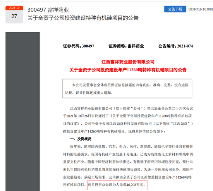Click the file size label 183KB
The height and width of the screenshot is (191, 213).
coord(201,9)
